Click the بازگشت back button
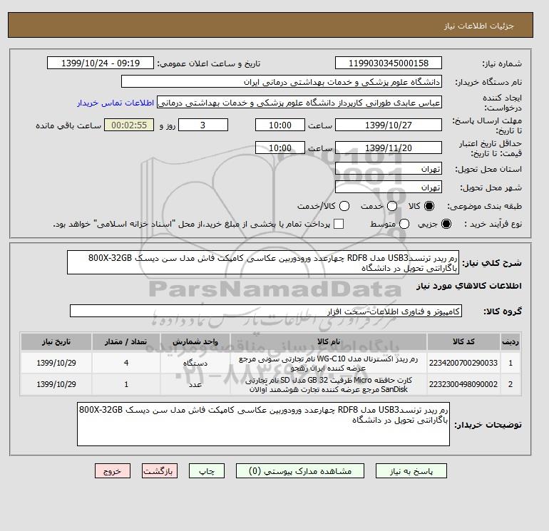This screenshot has height=531, width=549. pyautogui.click(x=160, y=471)
